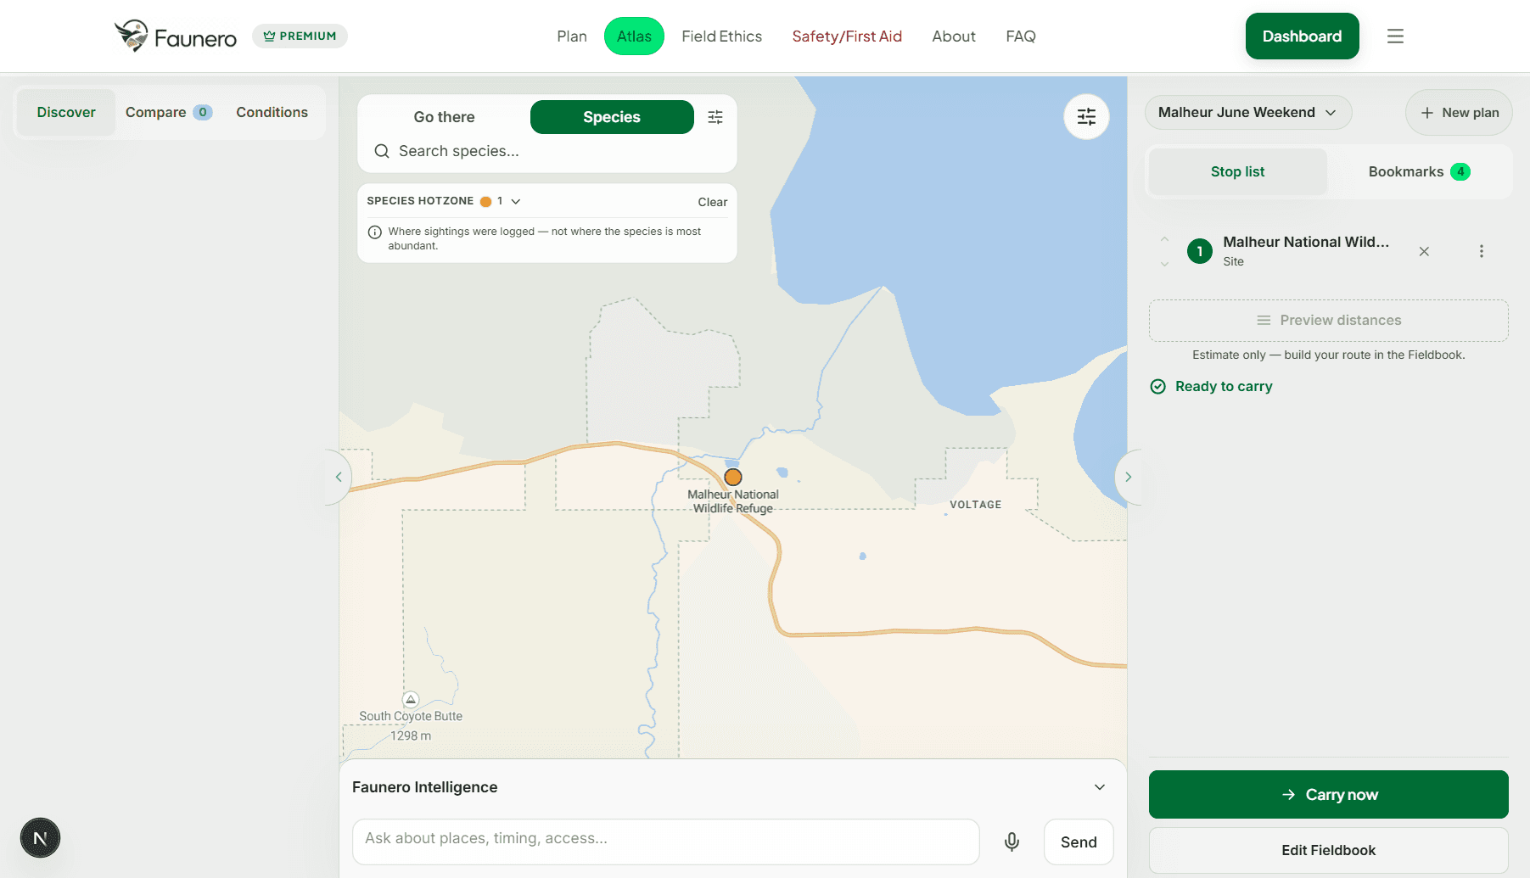Click Preview distances button
Screen dimensions: 1530x878
[x=1328, y=320]
